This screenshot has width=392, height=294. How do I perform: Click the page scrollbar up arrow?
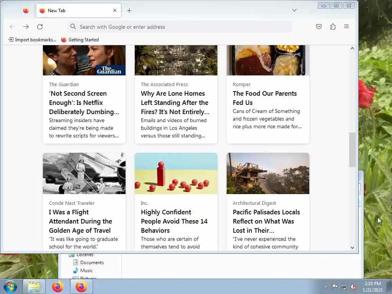(x=352, y=48)
